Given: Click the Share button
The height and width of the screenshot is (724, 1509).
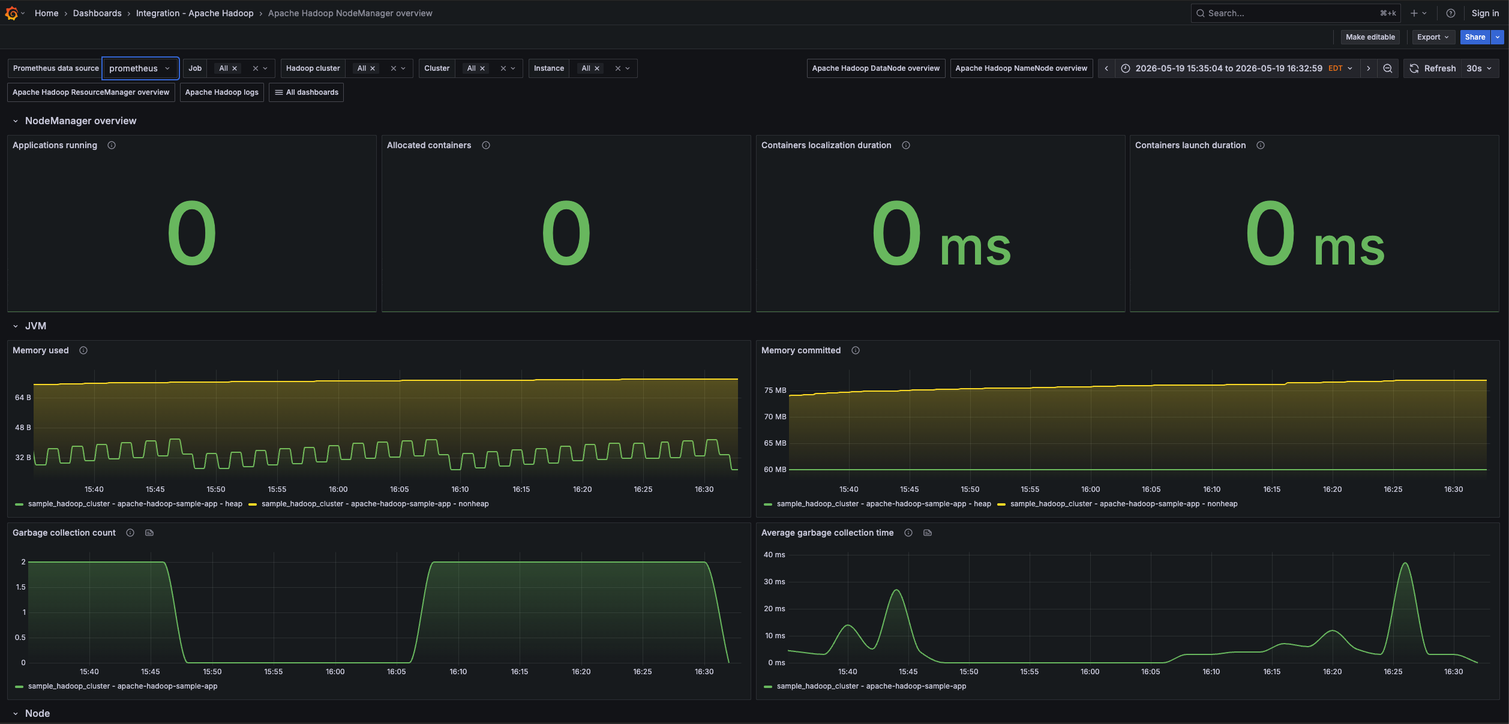Looking at the screenshot, I should 1475,37.
